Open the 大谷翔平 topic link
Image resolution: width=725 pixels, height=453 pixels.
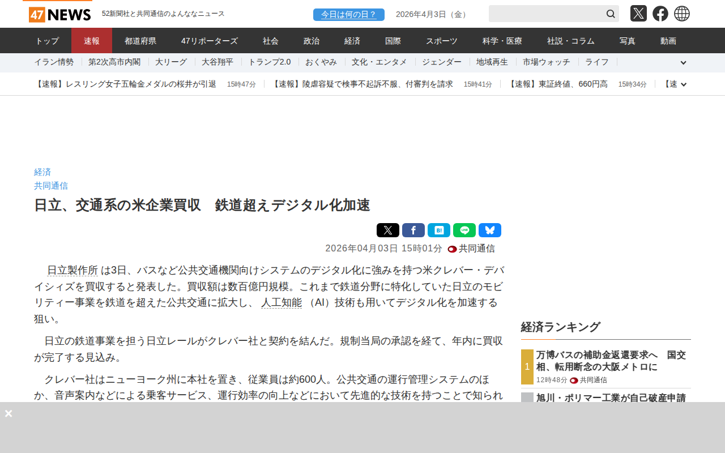coord(217,62)
